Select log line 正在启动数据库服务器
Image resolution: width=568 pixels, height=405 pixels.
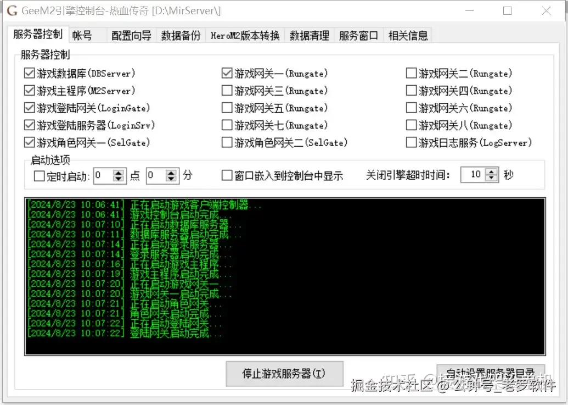click(x=134, y=224)
